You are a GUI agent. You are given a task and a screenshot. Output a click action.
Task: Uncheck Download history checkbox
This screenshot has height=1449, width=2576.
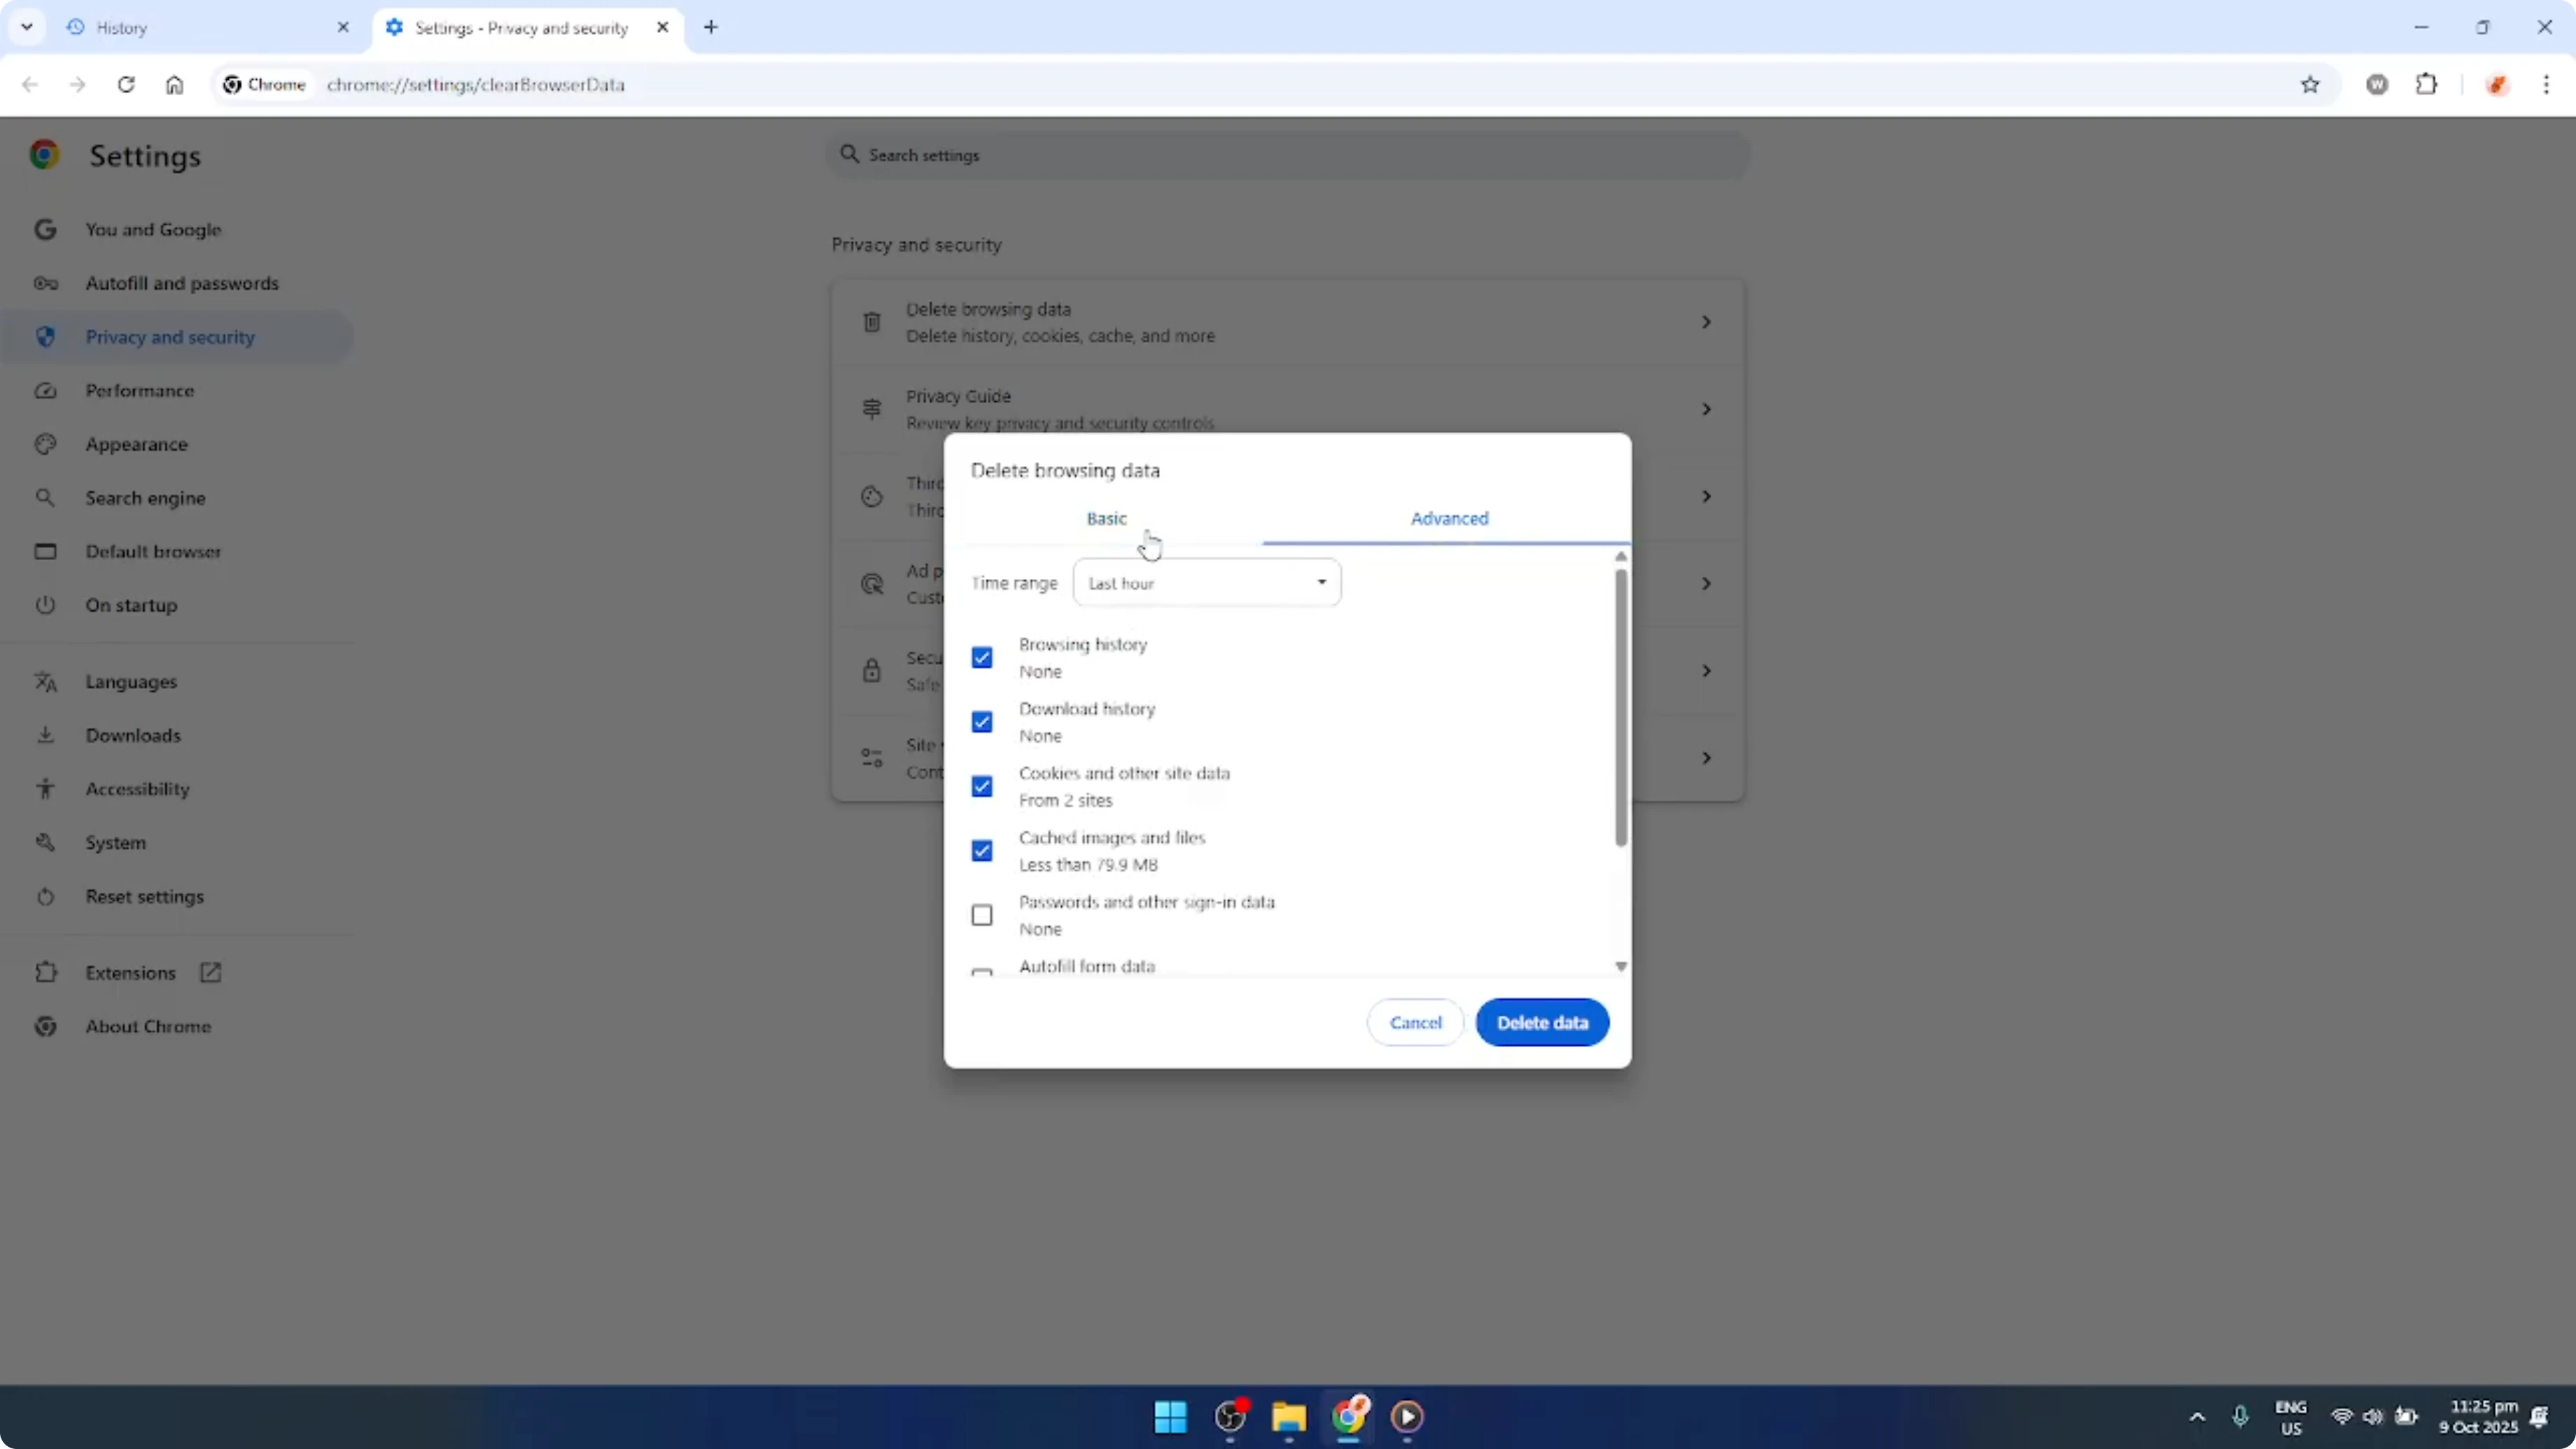[x=982, y=722]
